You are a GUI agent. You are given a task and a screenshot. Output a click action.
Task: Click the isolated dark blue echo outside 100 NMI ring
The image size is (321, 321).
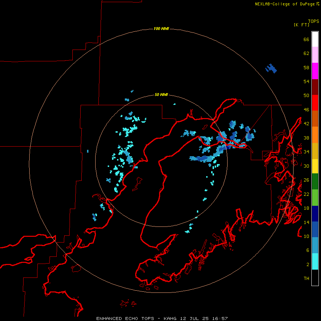point(271,68)
